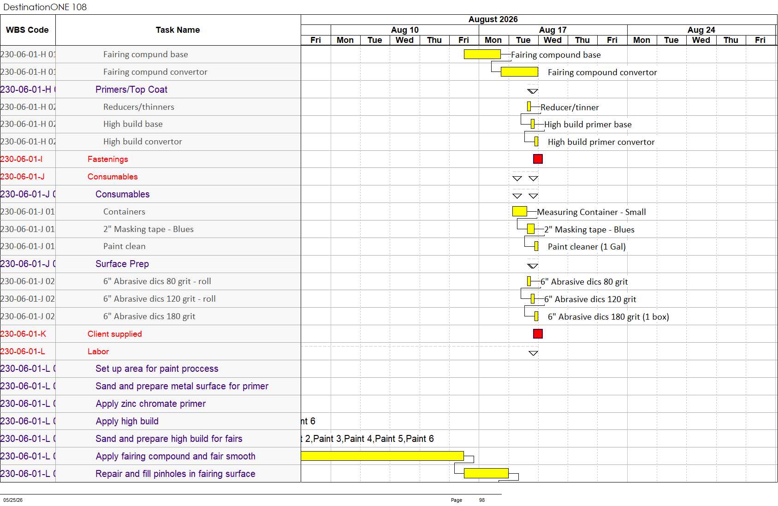This screenshot has width=778, height=506.
Task: Click the August 2026 month header
Action: 493,19
